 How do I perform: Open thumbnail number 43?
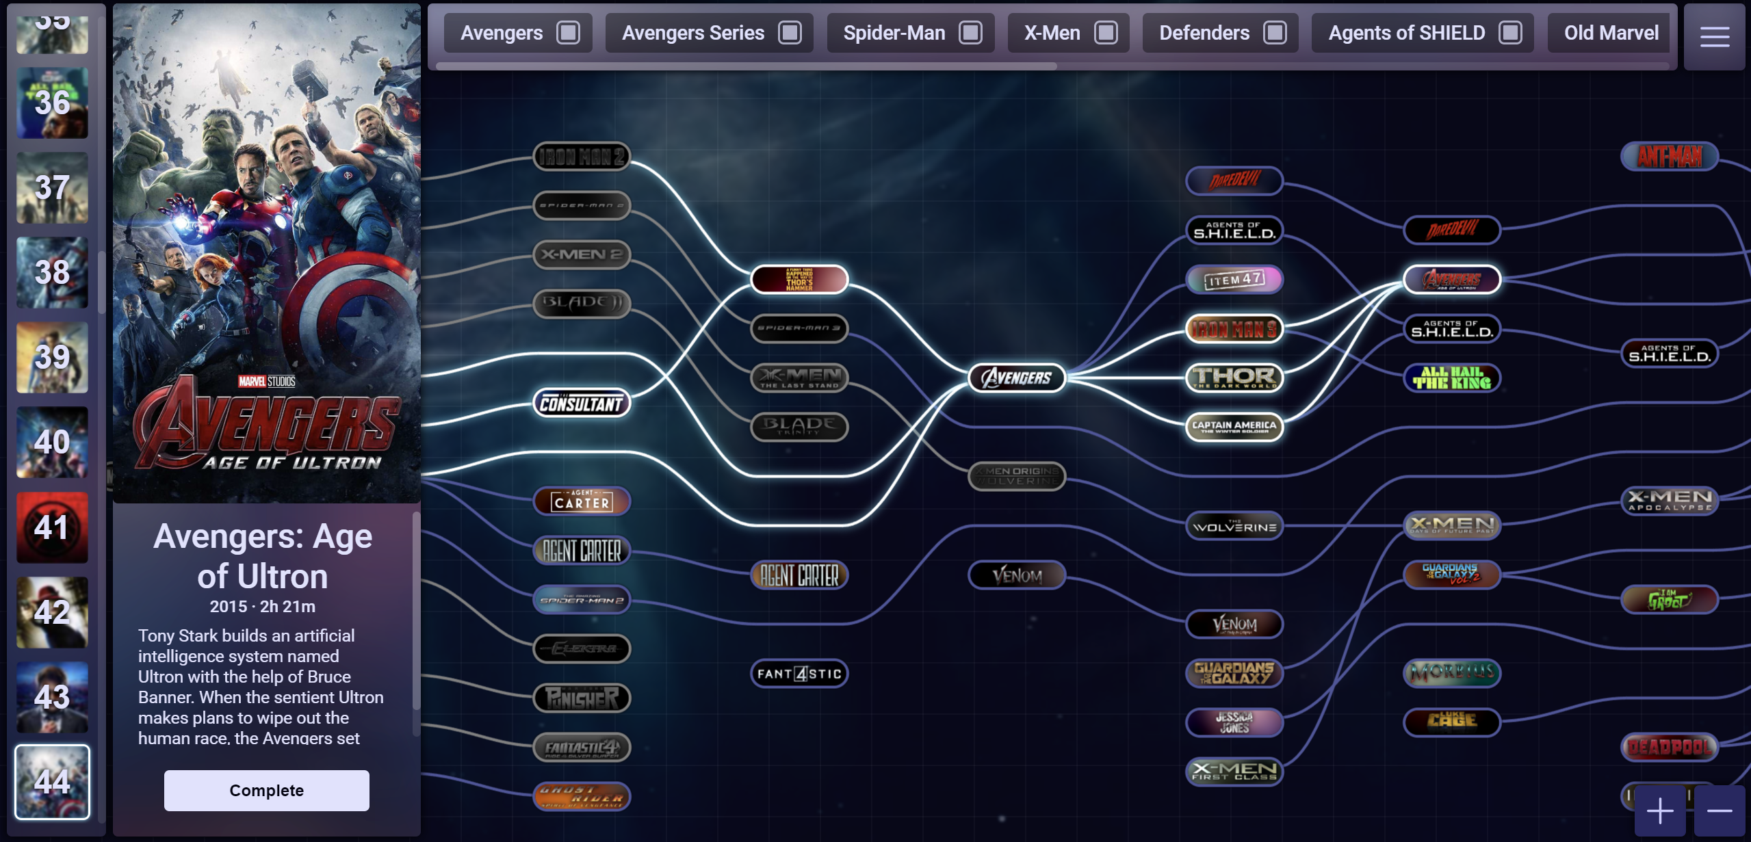52,698
